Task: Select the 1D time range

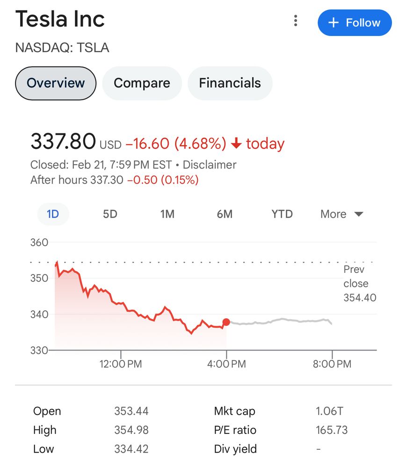Action: click(53, 214)
